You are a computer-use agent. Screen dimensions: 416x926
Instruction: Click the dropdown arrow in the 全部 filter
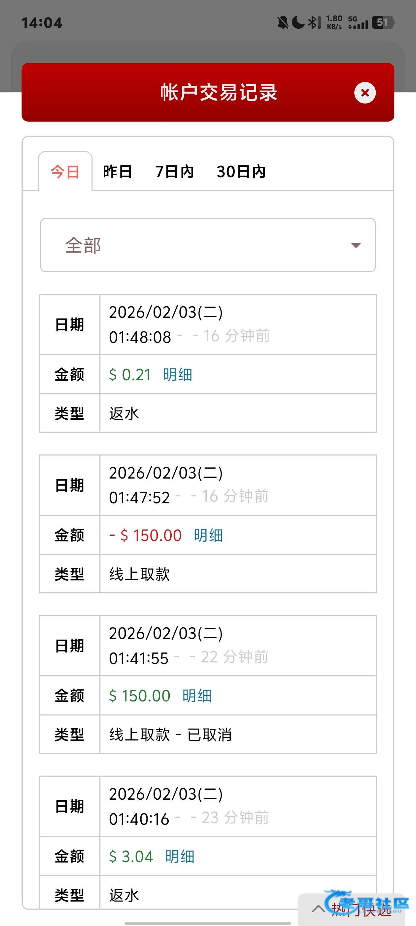(x=355, y=245)
